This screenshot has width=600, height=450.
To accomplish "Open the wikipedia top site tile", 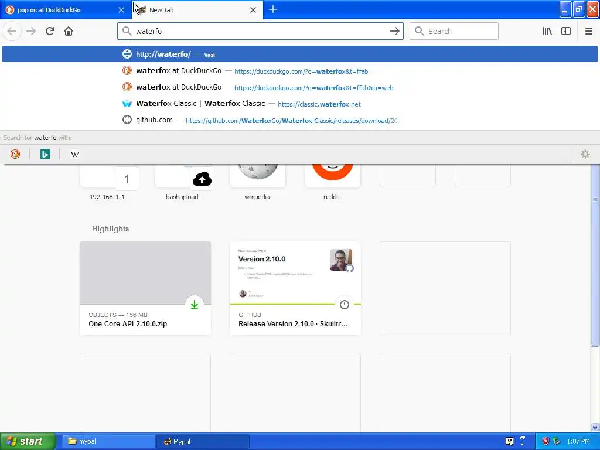I will (257, 183).
